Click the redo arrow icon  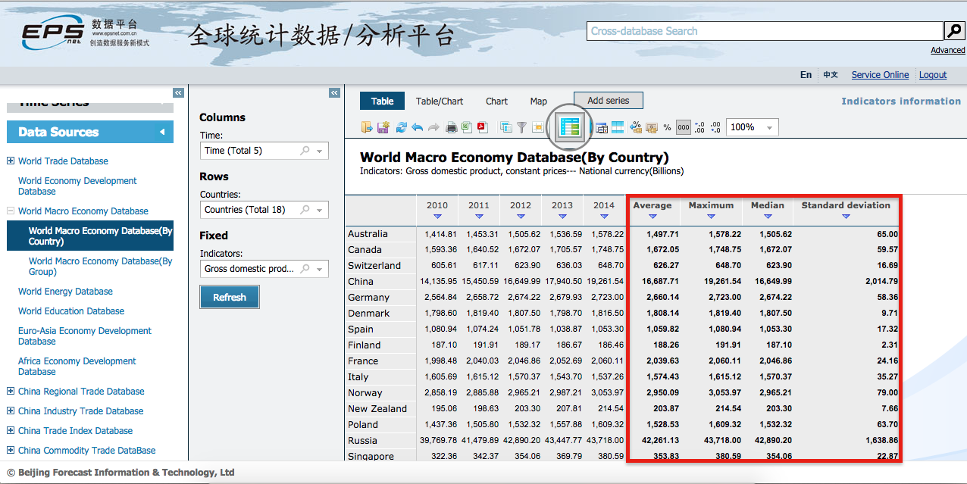pos(434,127)
